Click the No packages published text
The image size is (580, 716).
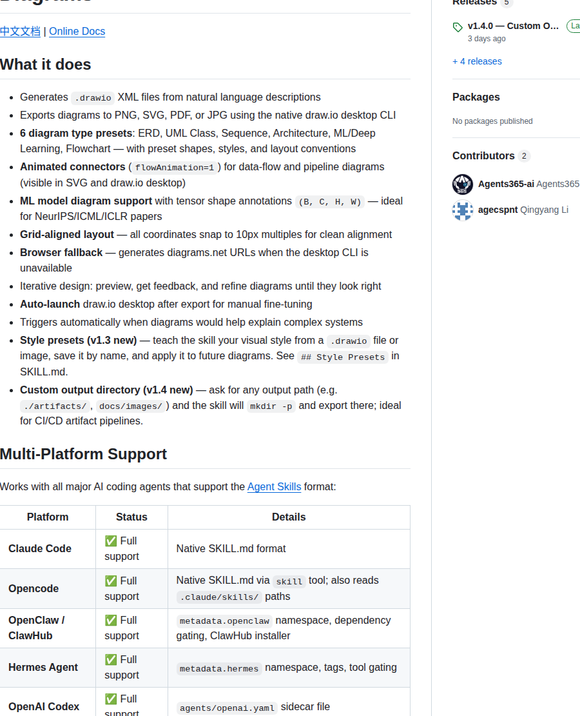492,121
